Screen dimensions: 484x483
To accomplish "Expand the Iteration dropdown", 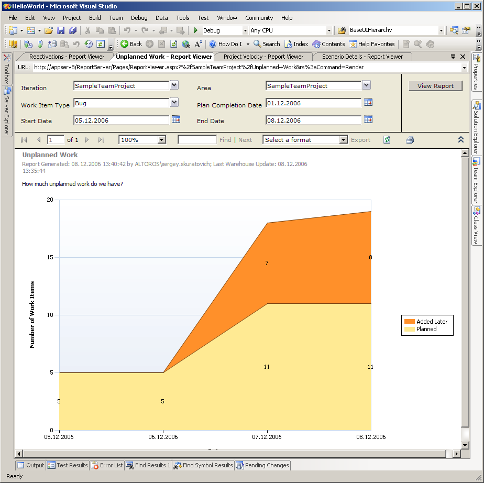I will pyautogui.click(x=174, y=85).
